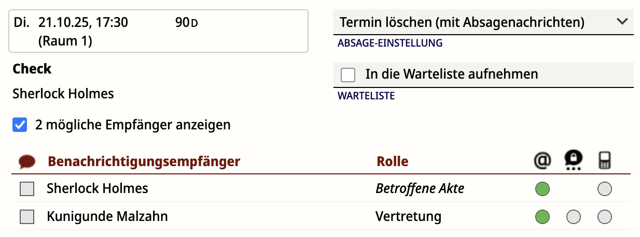Screen dimensions: 640x237
Task: Click the dropdown chevron arrow
Action: [x=622, y=22]
